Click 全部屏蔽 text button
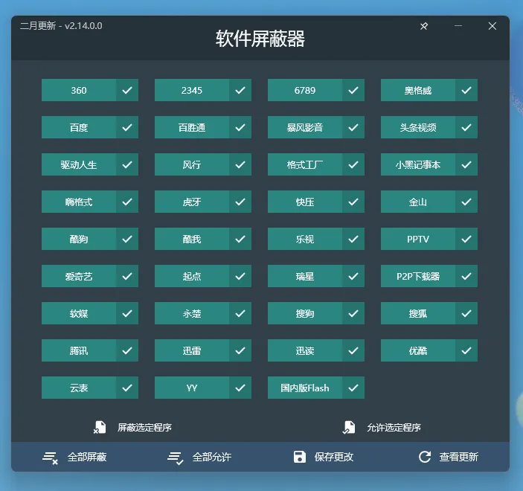The image size is (523, 491). [x=87, y=457]
